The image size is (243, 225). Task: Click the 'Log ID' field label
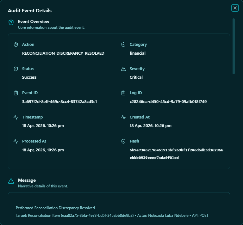[x=136, y=93]
